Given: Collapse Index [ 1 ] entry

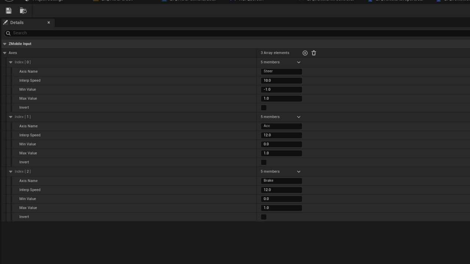Looking at the screenshot, I should [x=11, y=117].
